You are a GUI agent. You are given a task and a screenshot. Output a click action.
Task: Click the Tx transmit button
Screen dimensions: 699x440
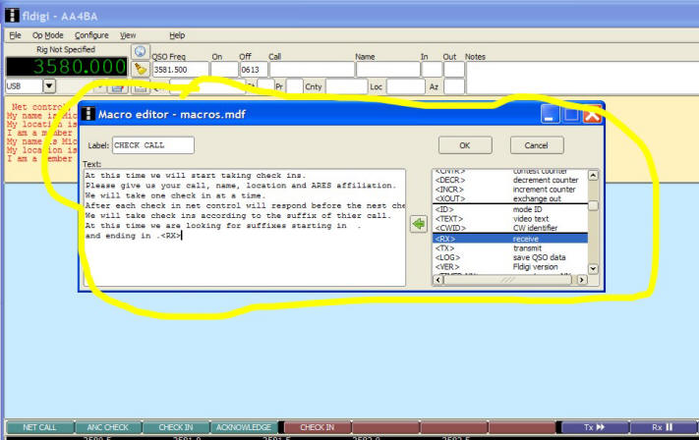click(x=594, y=427)
